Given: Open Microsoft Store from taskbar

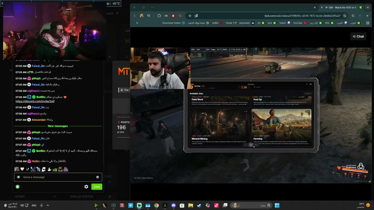Looking at the screenshot, I should click(x=182, y=205).
